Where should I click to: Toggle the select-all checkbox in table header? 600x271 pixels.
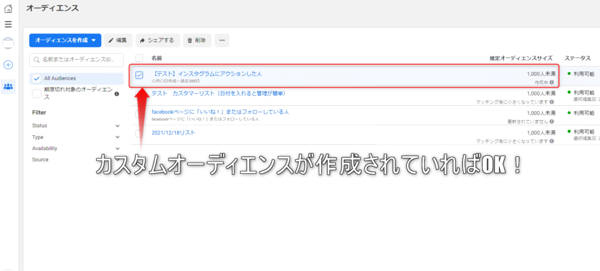(139, 58)
